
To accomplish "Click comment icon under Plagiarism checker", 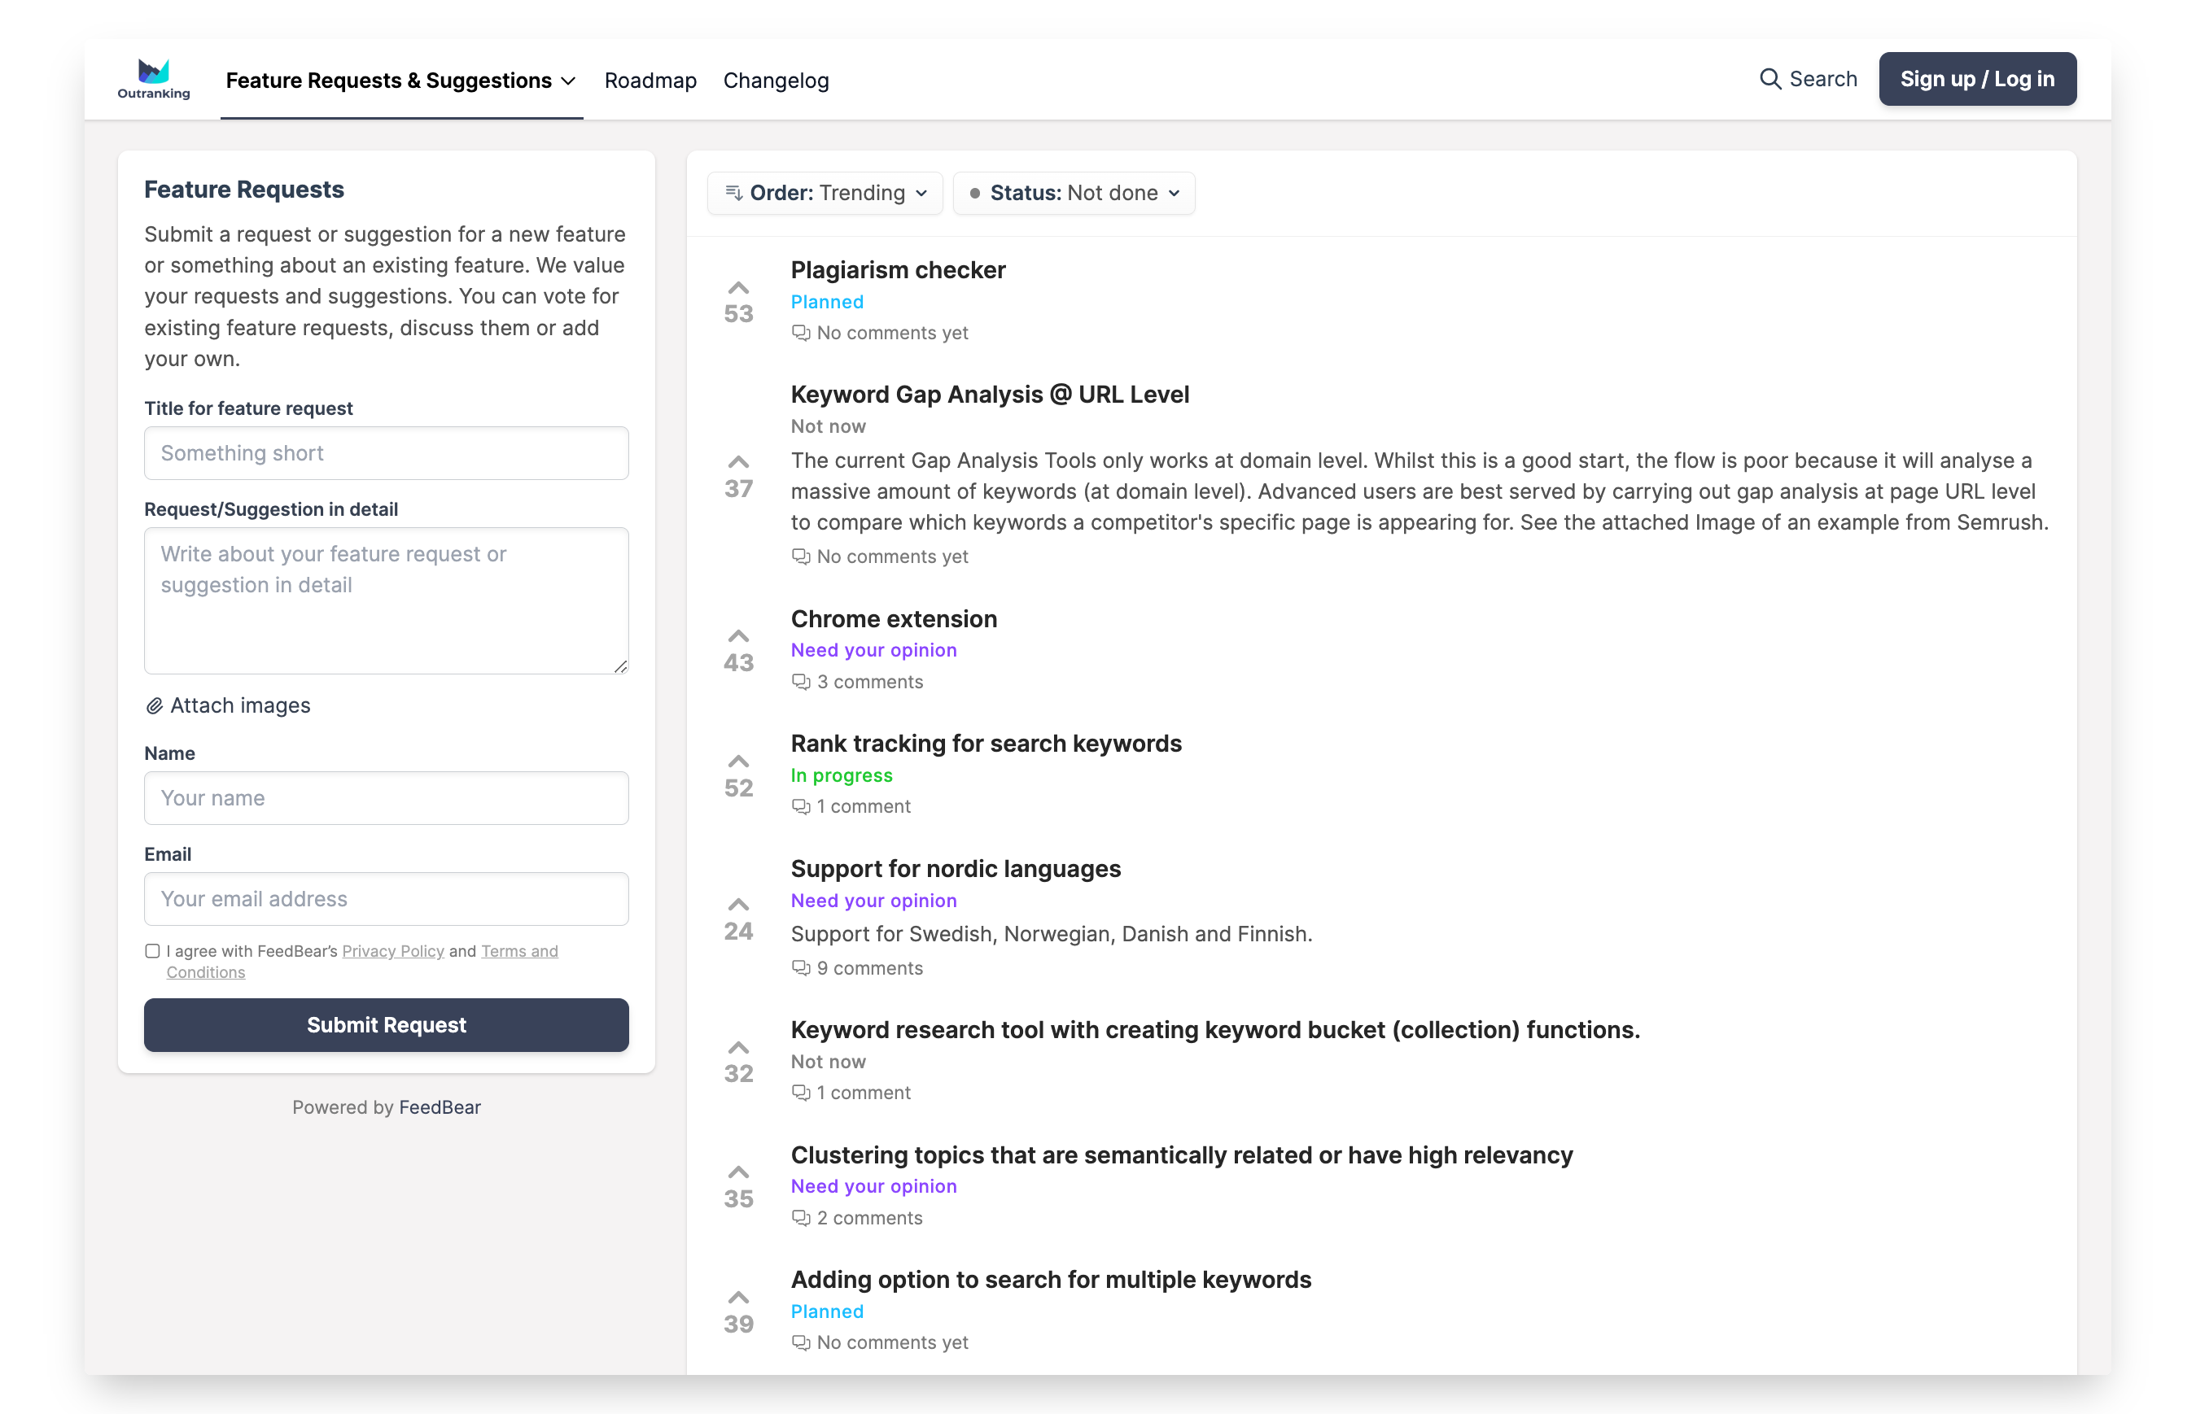I will click(x=801, y=333).
